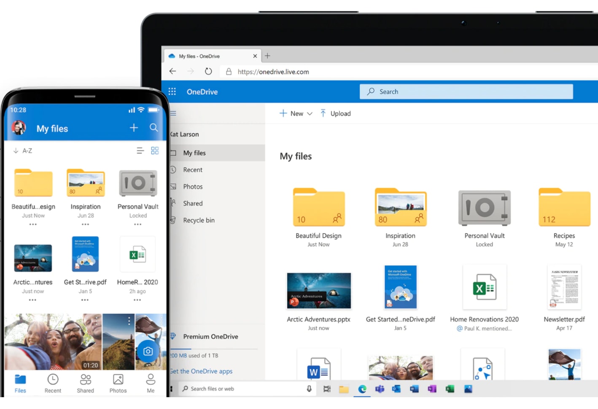
Task: Click the browser back arrow
Action: pyautogui.click(x=172, y=71)
